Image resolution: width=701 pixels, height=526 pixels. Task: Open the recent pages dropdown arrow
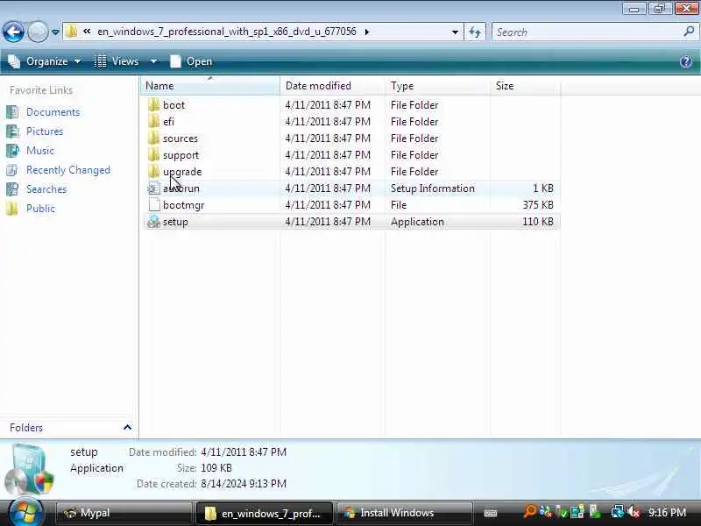[55, 32]
